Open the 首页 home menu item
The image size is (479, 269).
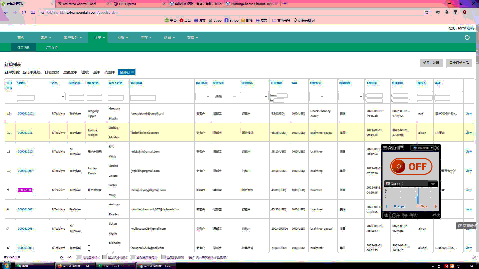click(x=21, y=37)
